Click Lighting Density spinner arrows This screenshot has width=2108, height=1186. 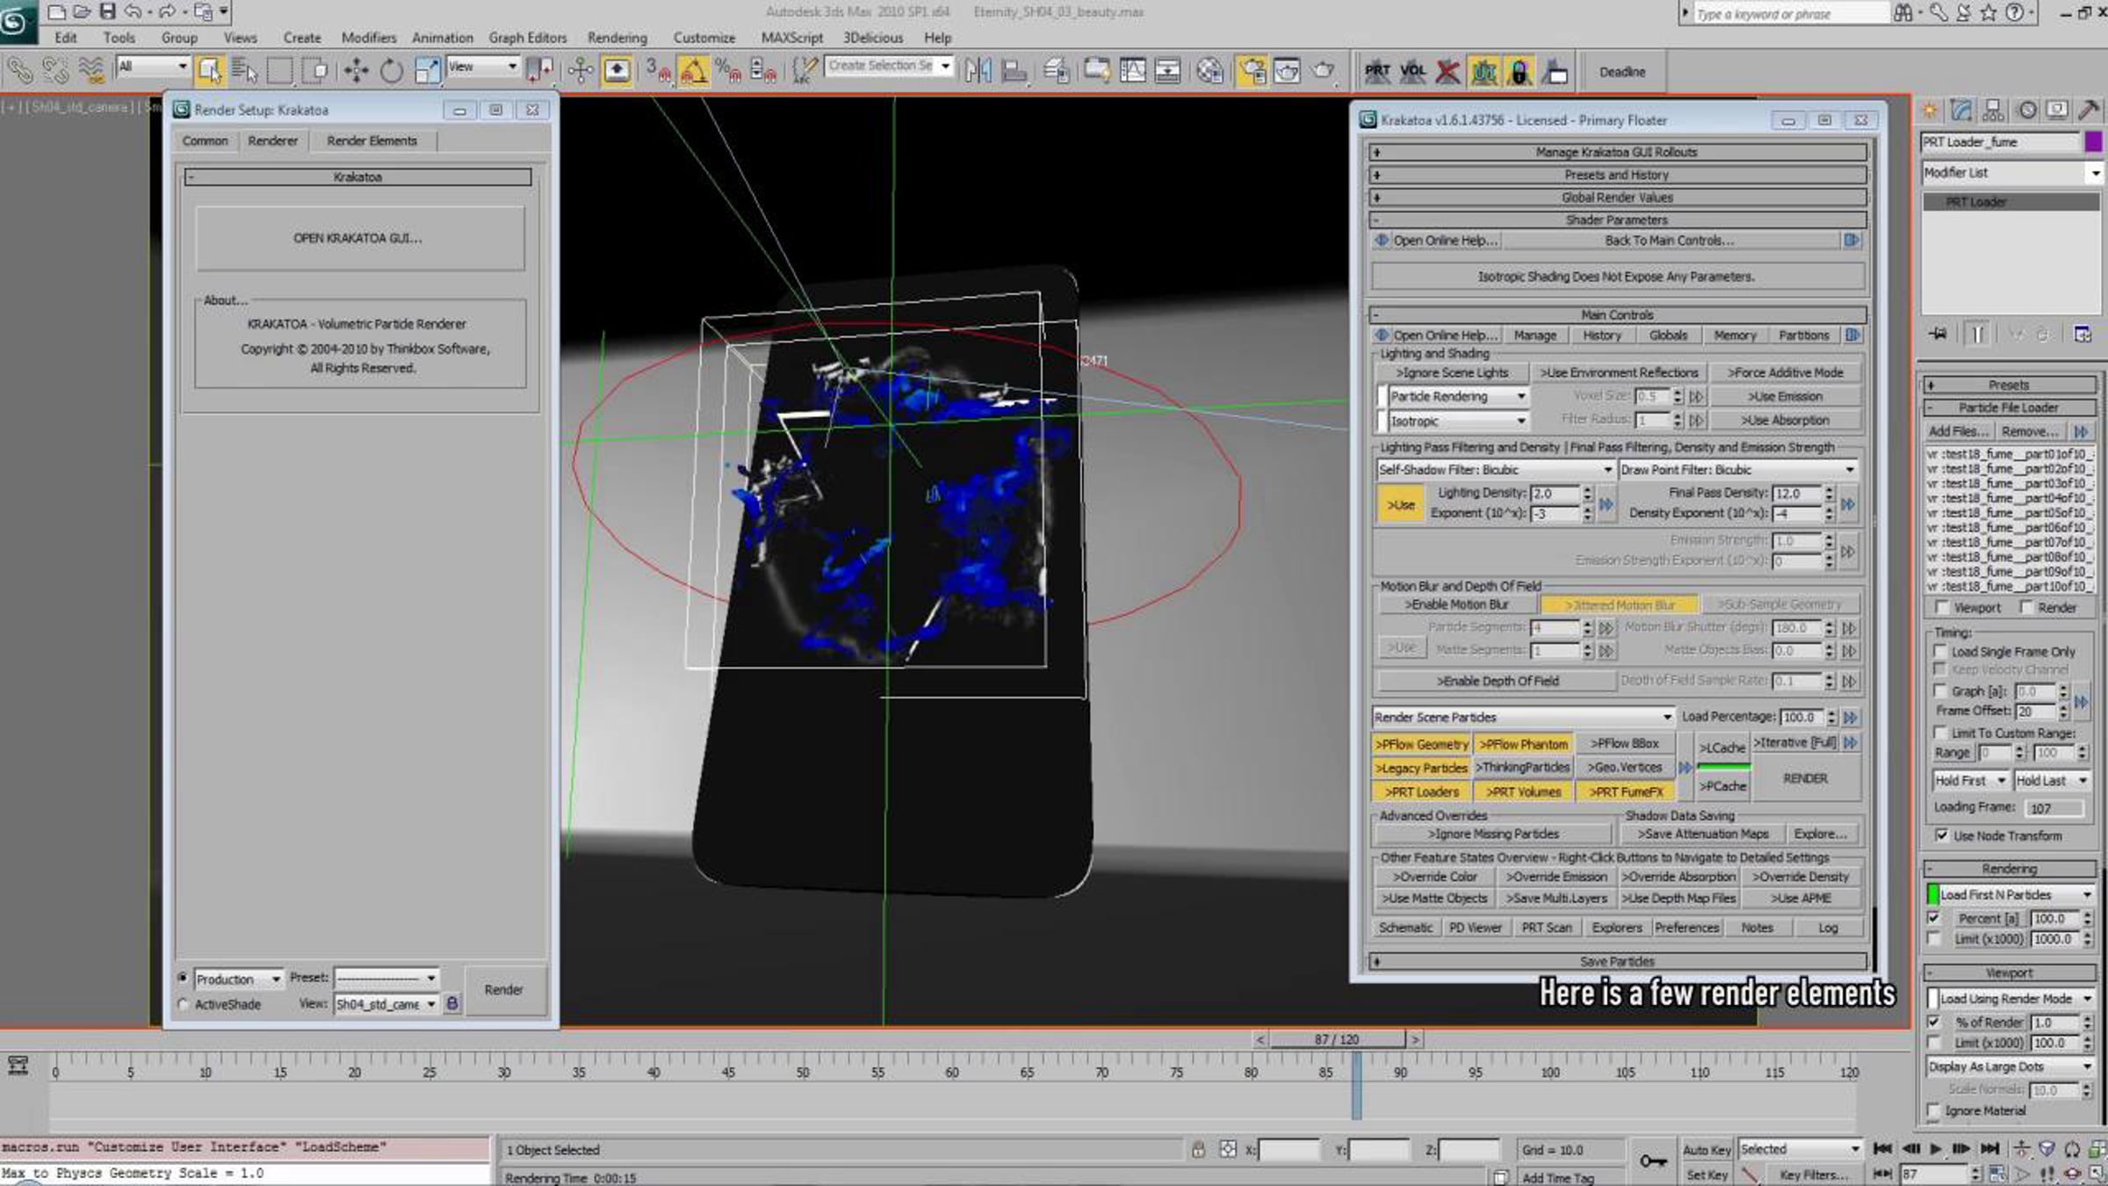(1587, 494)
